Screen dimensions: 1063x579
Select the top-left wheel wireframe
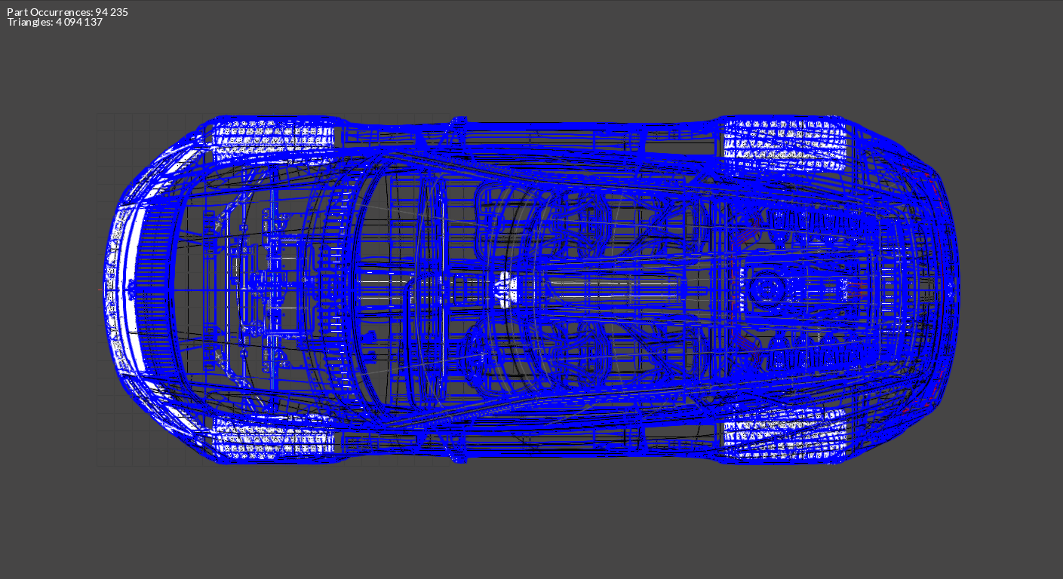[273, 140]
